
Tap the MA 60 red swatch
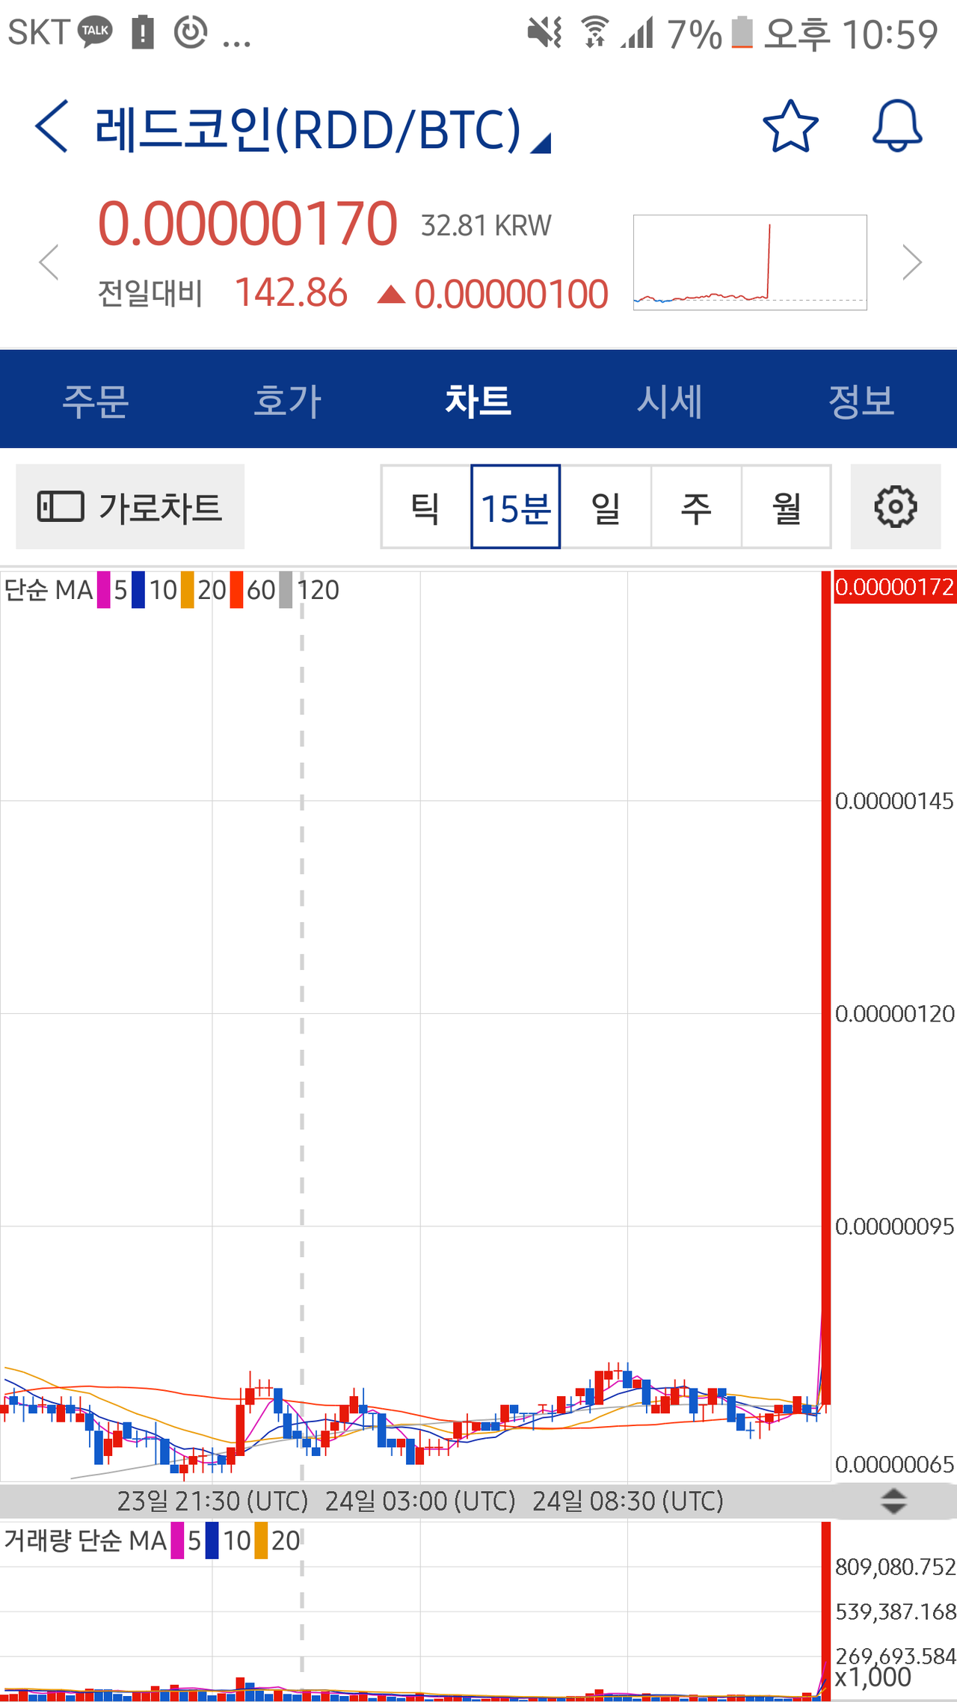tap(236, 590)
